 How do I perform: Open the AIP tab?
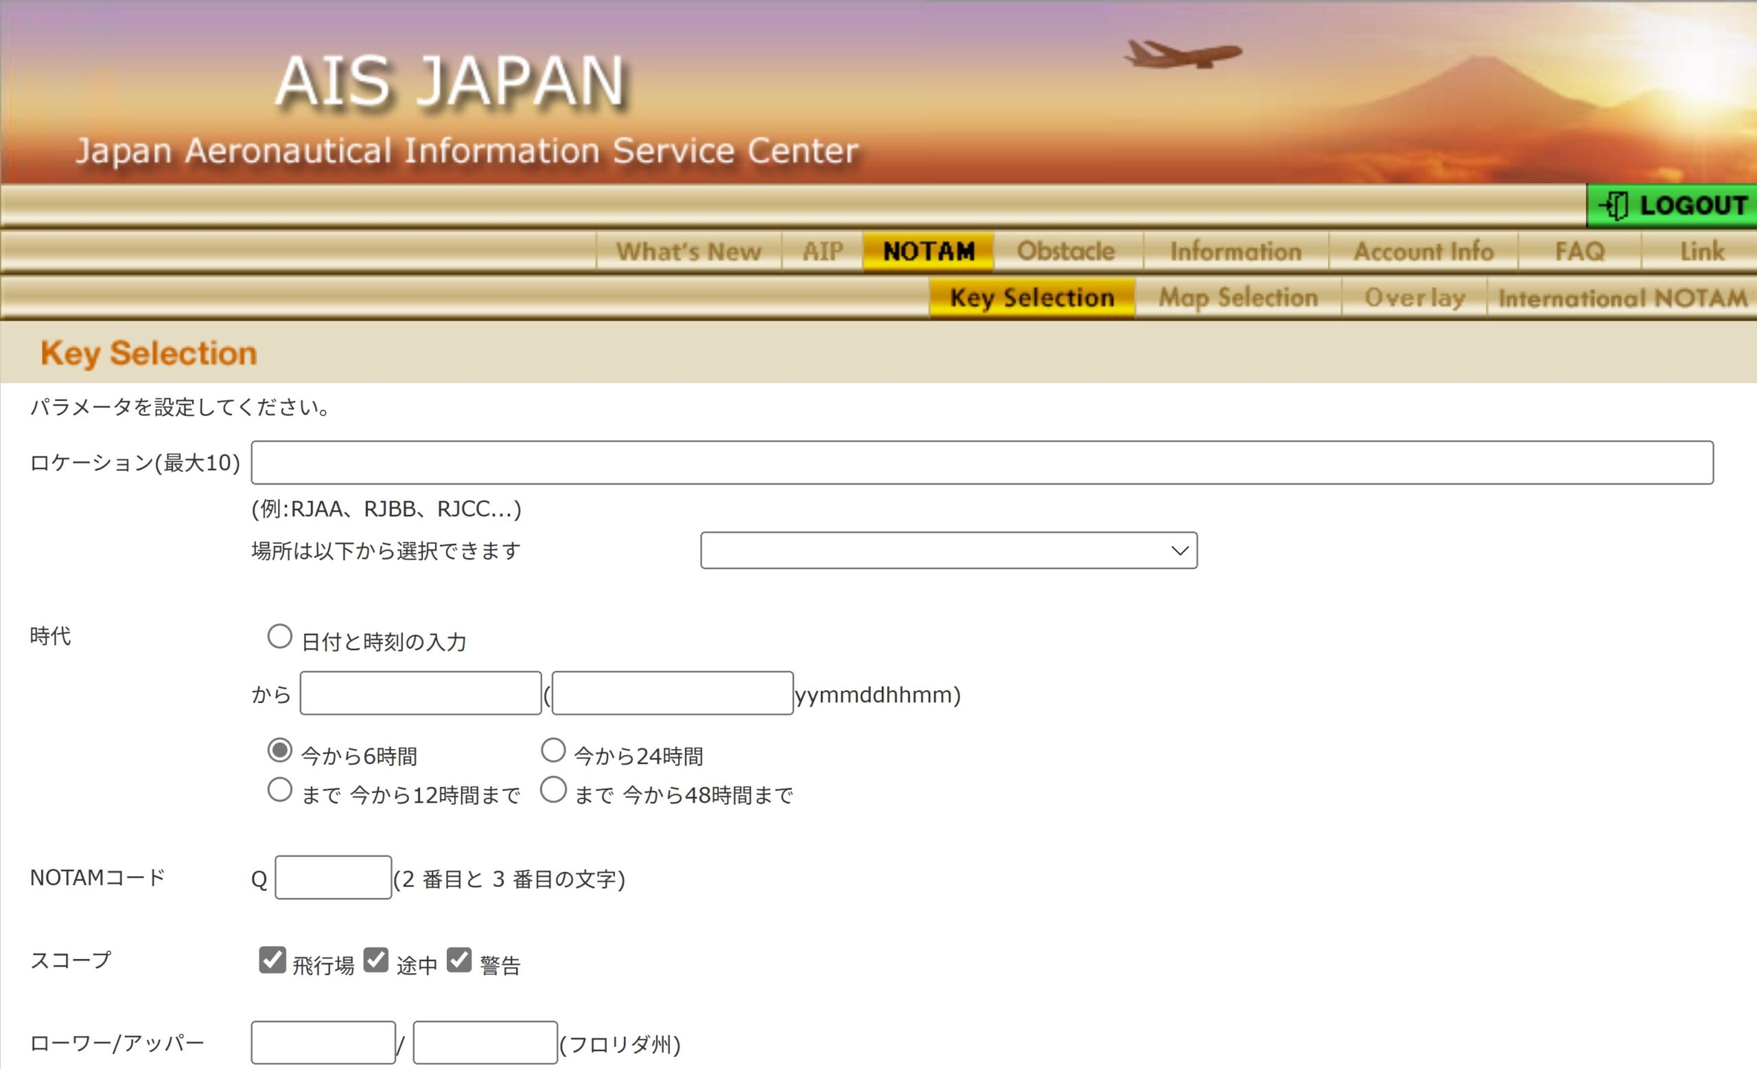pyautogui.click(x=822, y=251)
